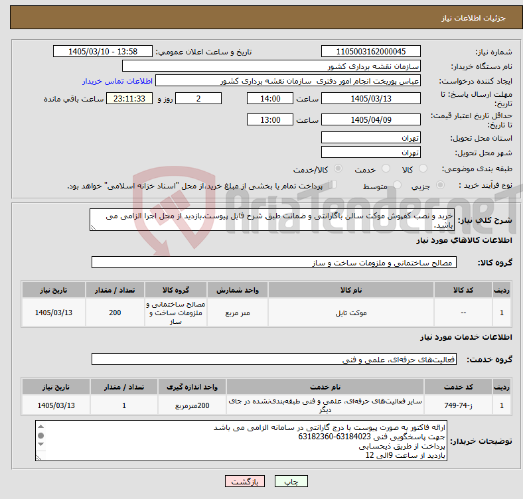Click the resize handle of شرح کلی نیاز textarea
The height and width of the screenshot is (499, 523).
click(93, 228)
